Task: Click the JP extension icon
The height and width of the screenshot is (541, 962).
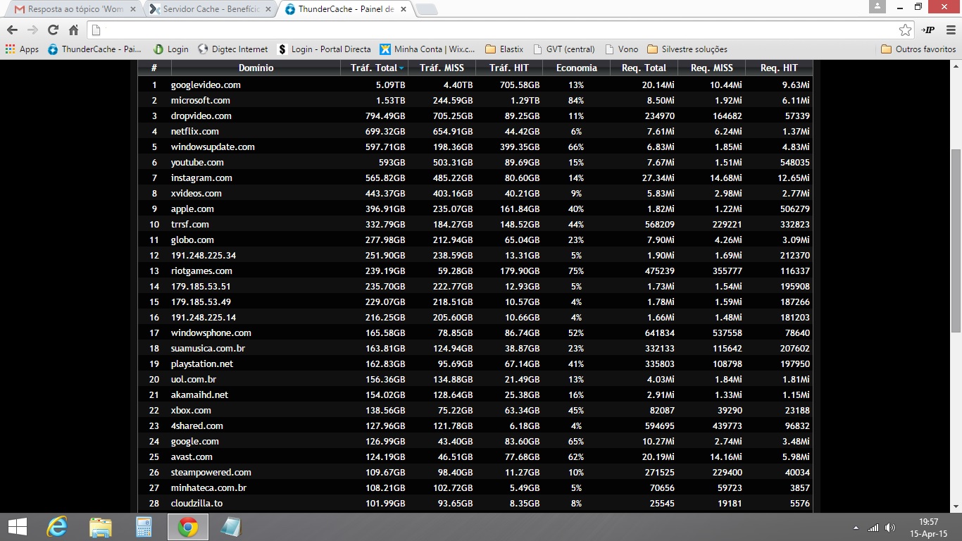Action: 927,30
